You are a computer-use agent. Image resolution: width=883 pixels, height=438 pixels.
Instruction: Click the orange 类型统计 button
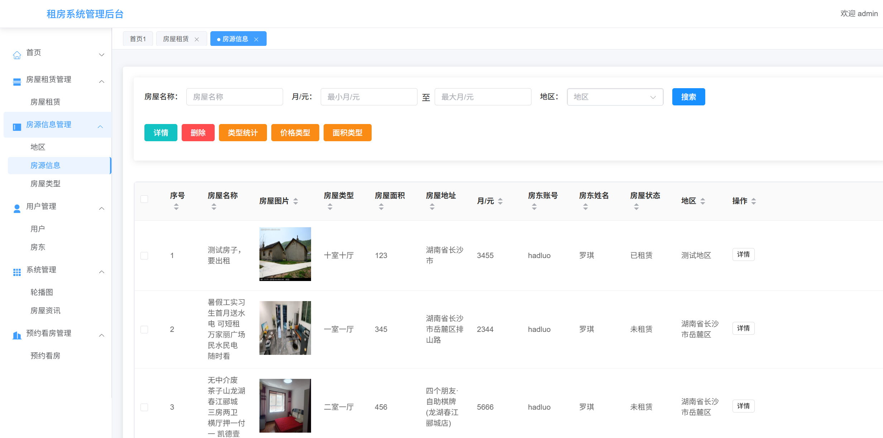243,133
